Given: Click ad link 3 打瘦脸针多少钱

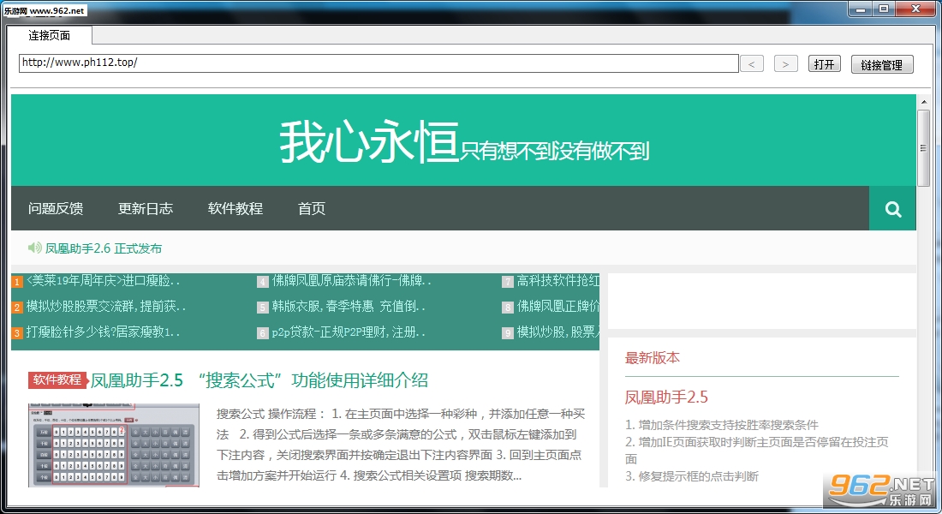Looking at the screenshot, I should [103, 332].
